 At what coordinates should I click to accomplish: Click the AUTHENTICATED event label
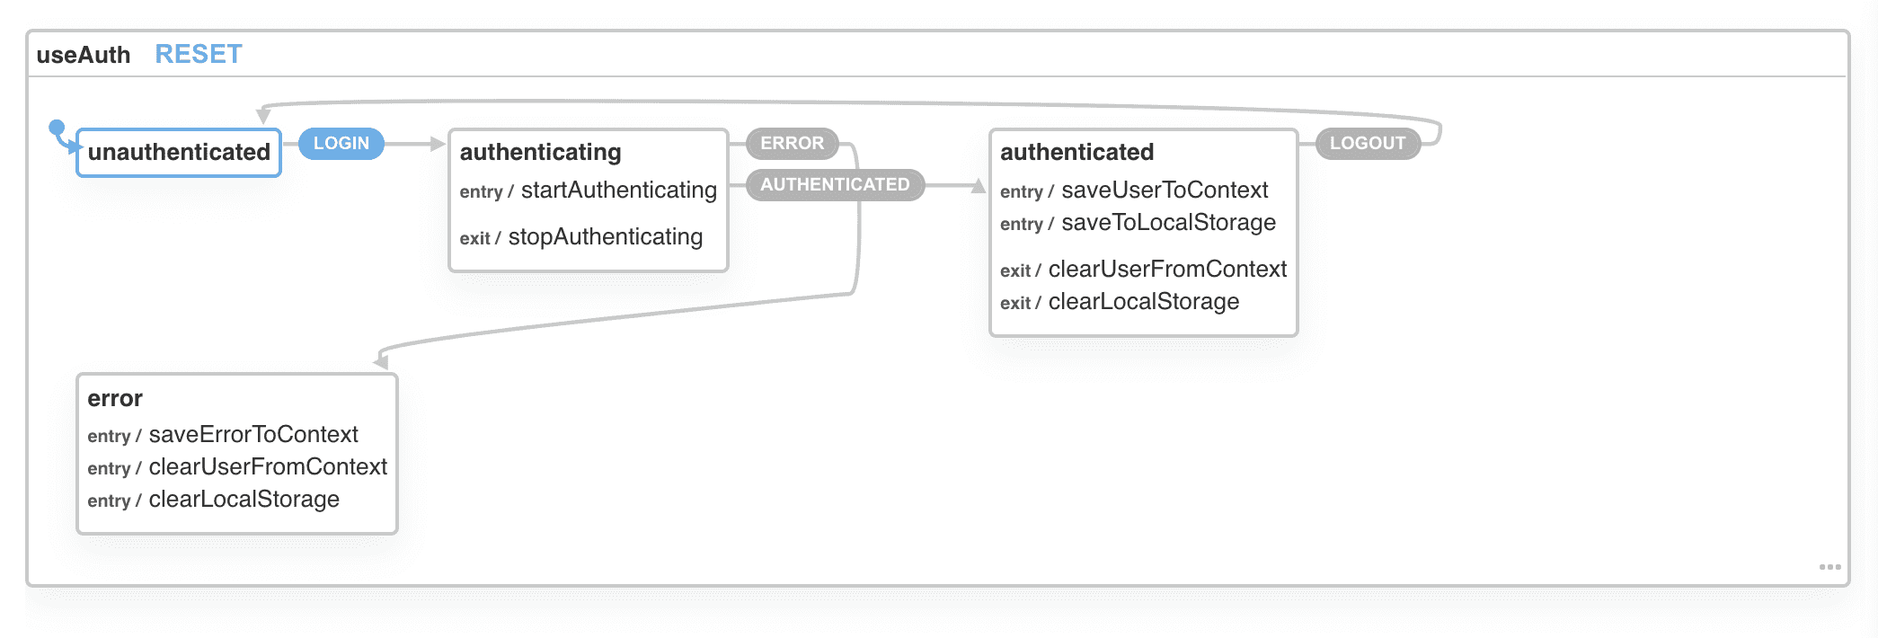pos(835,184)
